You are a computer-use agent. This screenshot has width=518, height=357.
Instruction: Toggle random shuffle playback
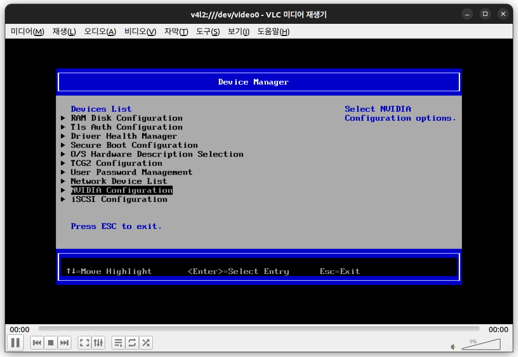click(146, 343)
